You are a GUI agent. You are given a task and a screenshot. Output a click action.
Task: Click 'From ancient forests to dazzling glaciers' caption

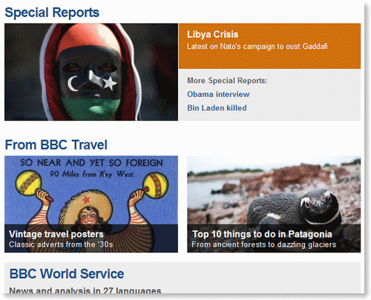pyautogui.click(x=264, y=244)
